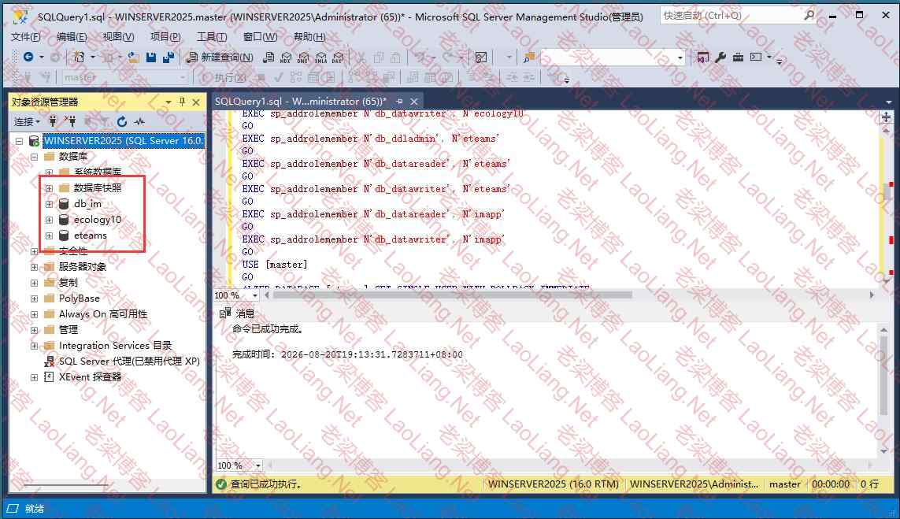Viewport: 900px width, 519px height.
Task: Switch to the SQLQuery1.sql editor tab
Action: click(x=300, y=102)
